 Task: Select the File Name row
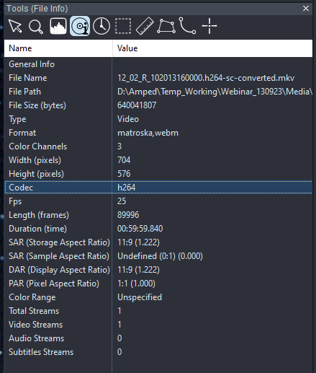158,78
